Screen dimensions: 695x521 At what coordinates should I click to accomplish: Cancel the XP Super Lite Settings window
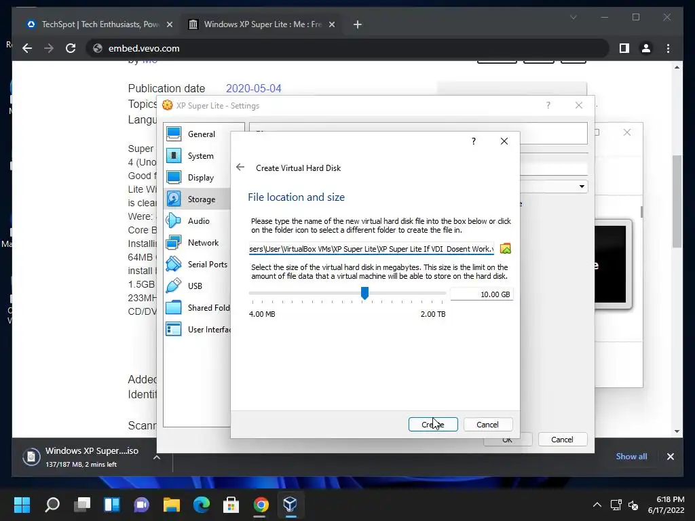[x=562, y=440]
